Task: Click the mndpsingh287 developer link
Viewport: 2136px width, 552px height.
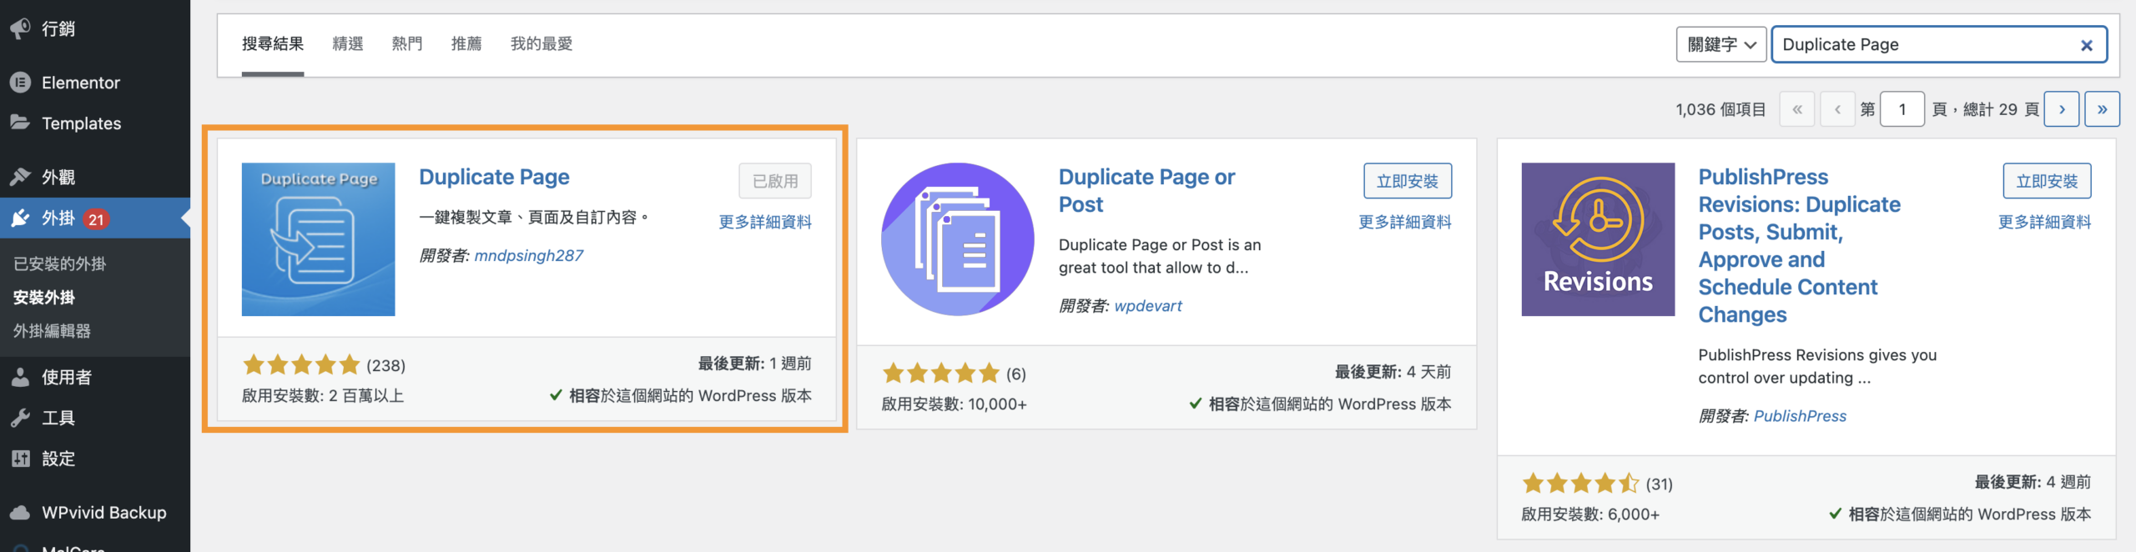Action: 528,255
